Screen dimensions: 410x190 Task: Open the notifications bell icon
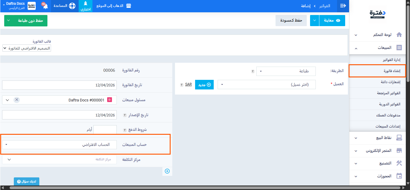pos(45,6)
